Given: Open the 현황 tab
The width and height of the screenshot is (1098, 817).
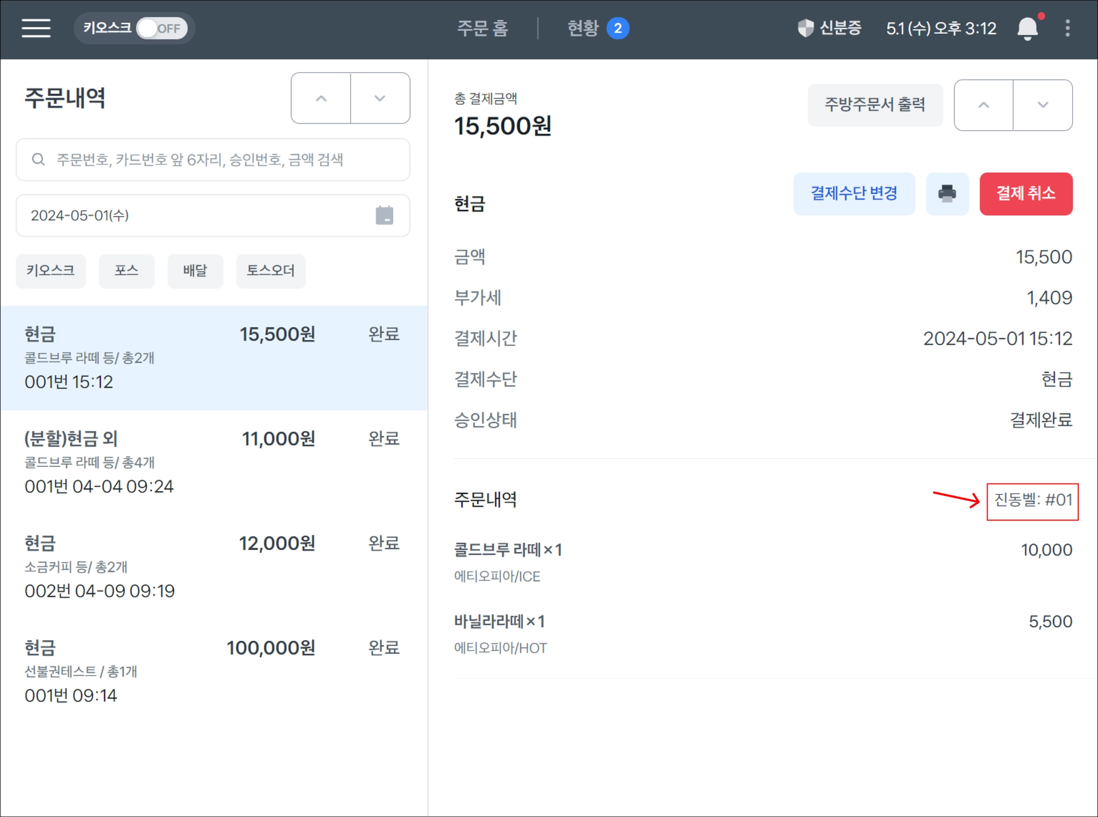Looking at the screenshot, I should pyautogui.click(x=596, y=28).
